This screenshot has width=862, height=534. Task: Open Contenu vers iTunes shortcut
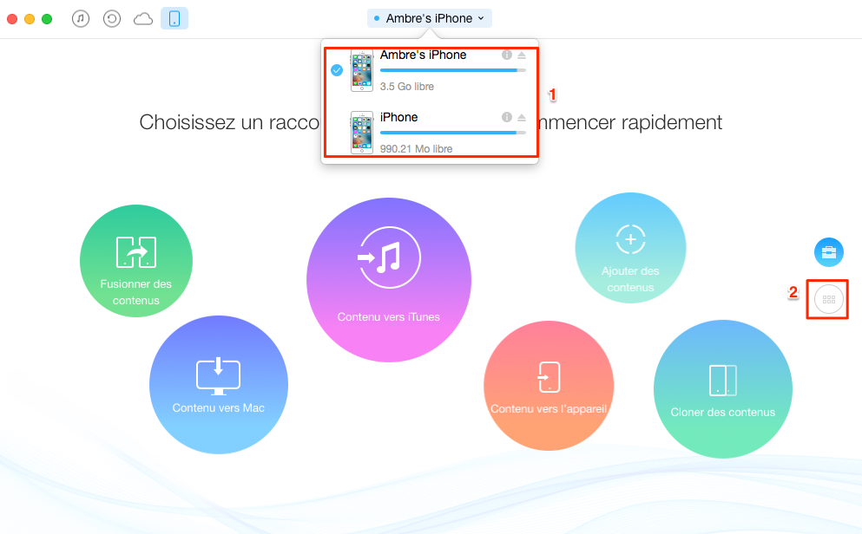coord(389,280)
